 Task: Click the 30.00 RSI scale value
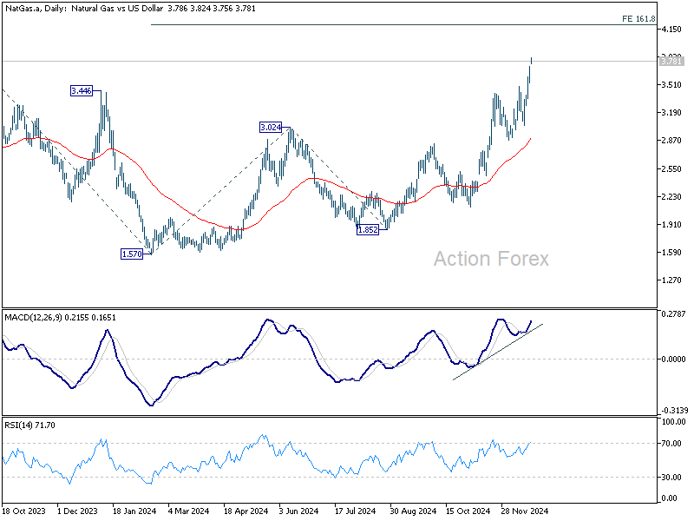point(671,477)
